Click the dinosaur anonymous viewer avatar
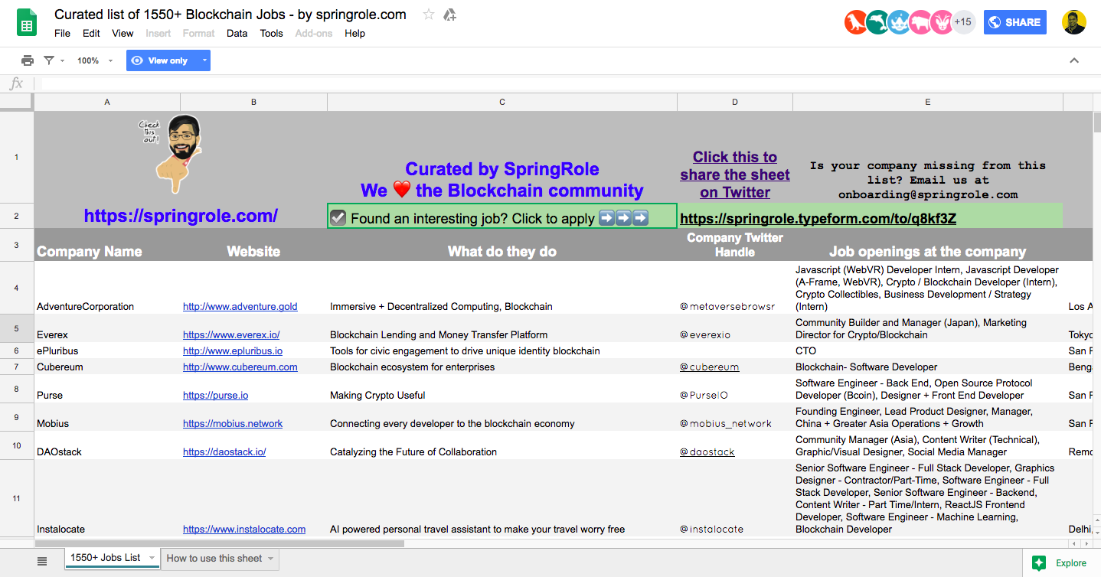 pyautogui.click(x=855, y=21)
